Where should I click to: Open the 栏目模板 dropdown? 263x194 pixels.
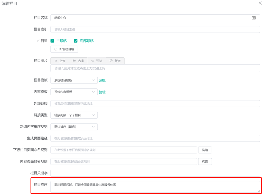(x=74, y=80)
